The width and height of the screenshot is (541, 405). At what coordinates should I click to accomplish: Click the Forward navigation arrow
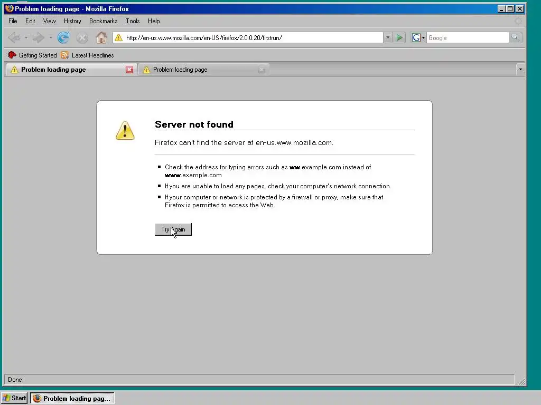click(38, 37)
